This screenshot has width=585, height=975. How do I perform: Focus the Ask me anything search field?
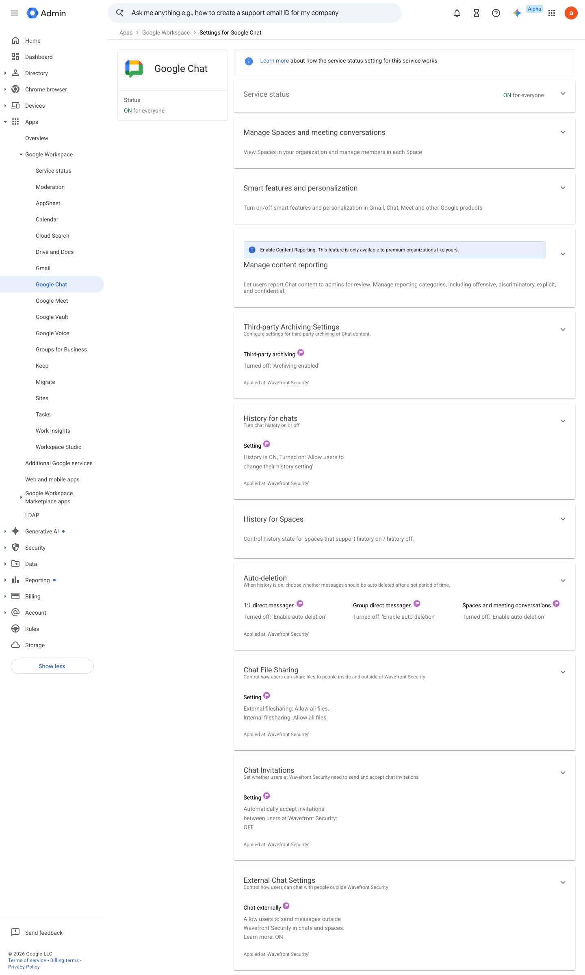click(255, 13)
